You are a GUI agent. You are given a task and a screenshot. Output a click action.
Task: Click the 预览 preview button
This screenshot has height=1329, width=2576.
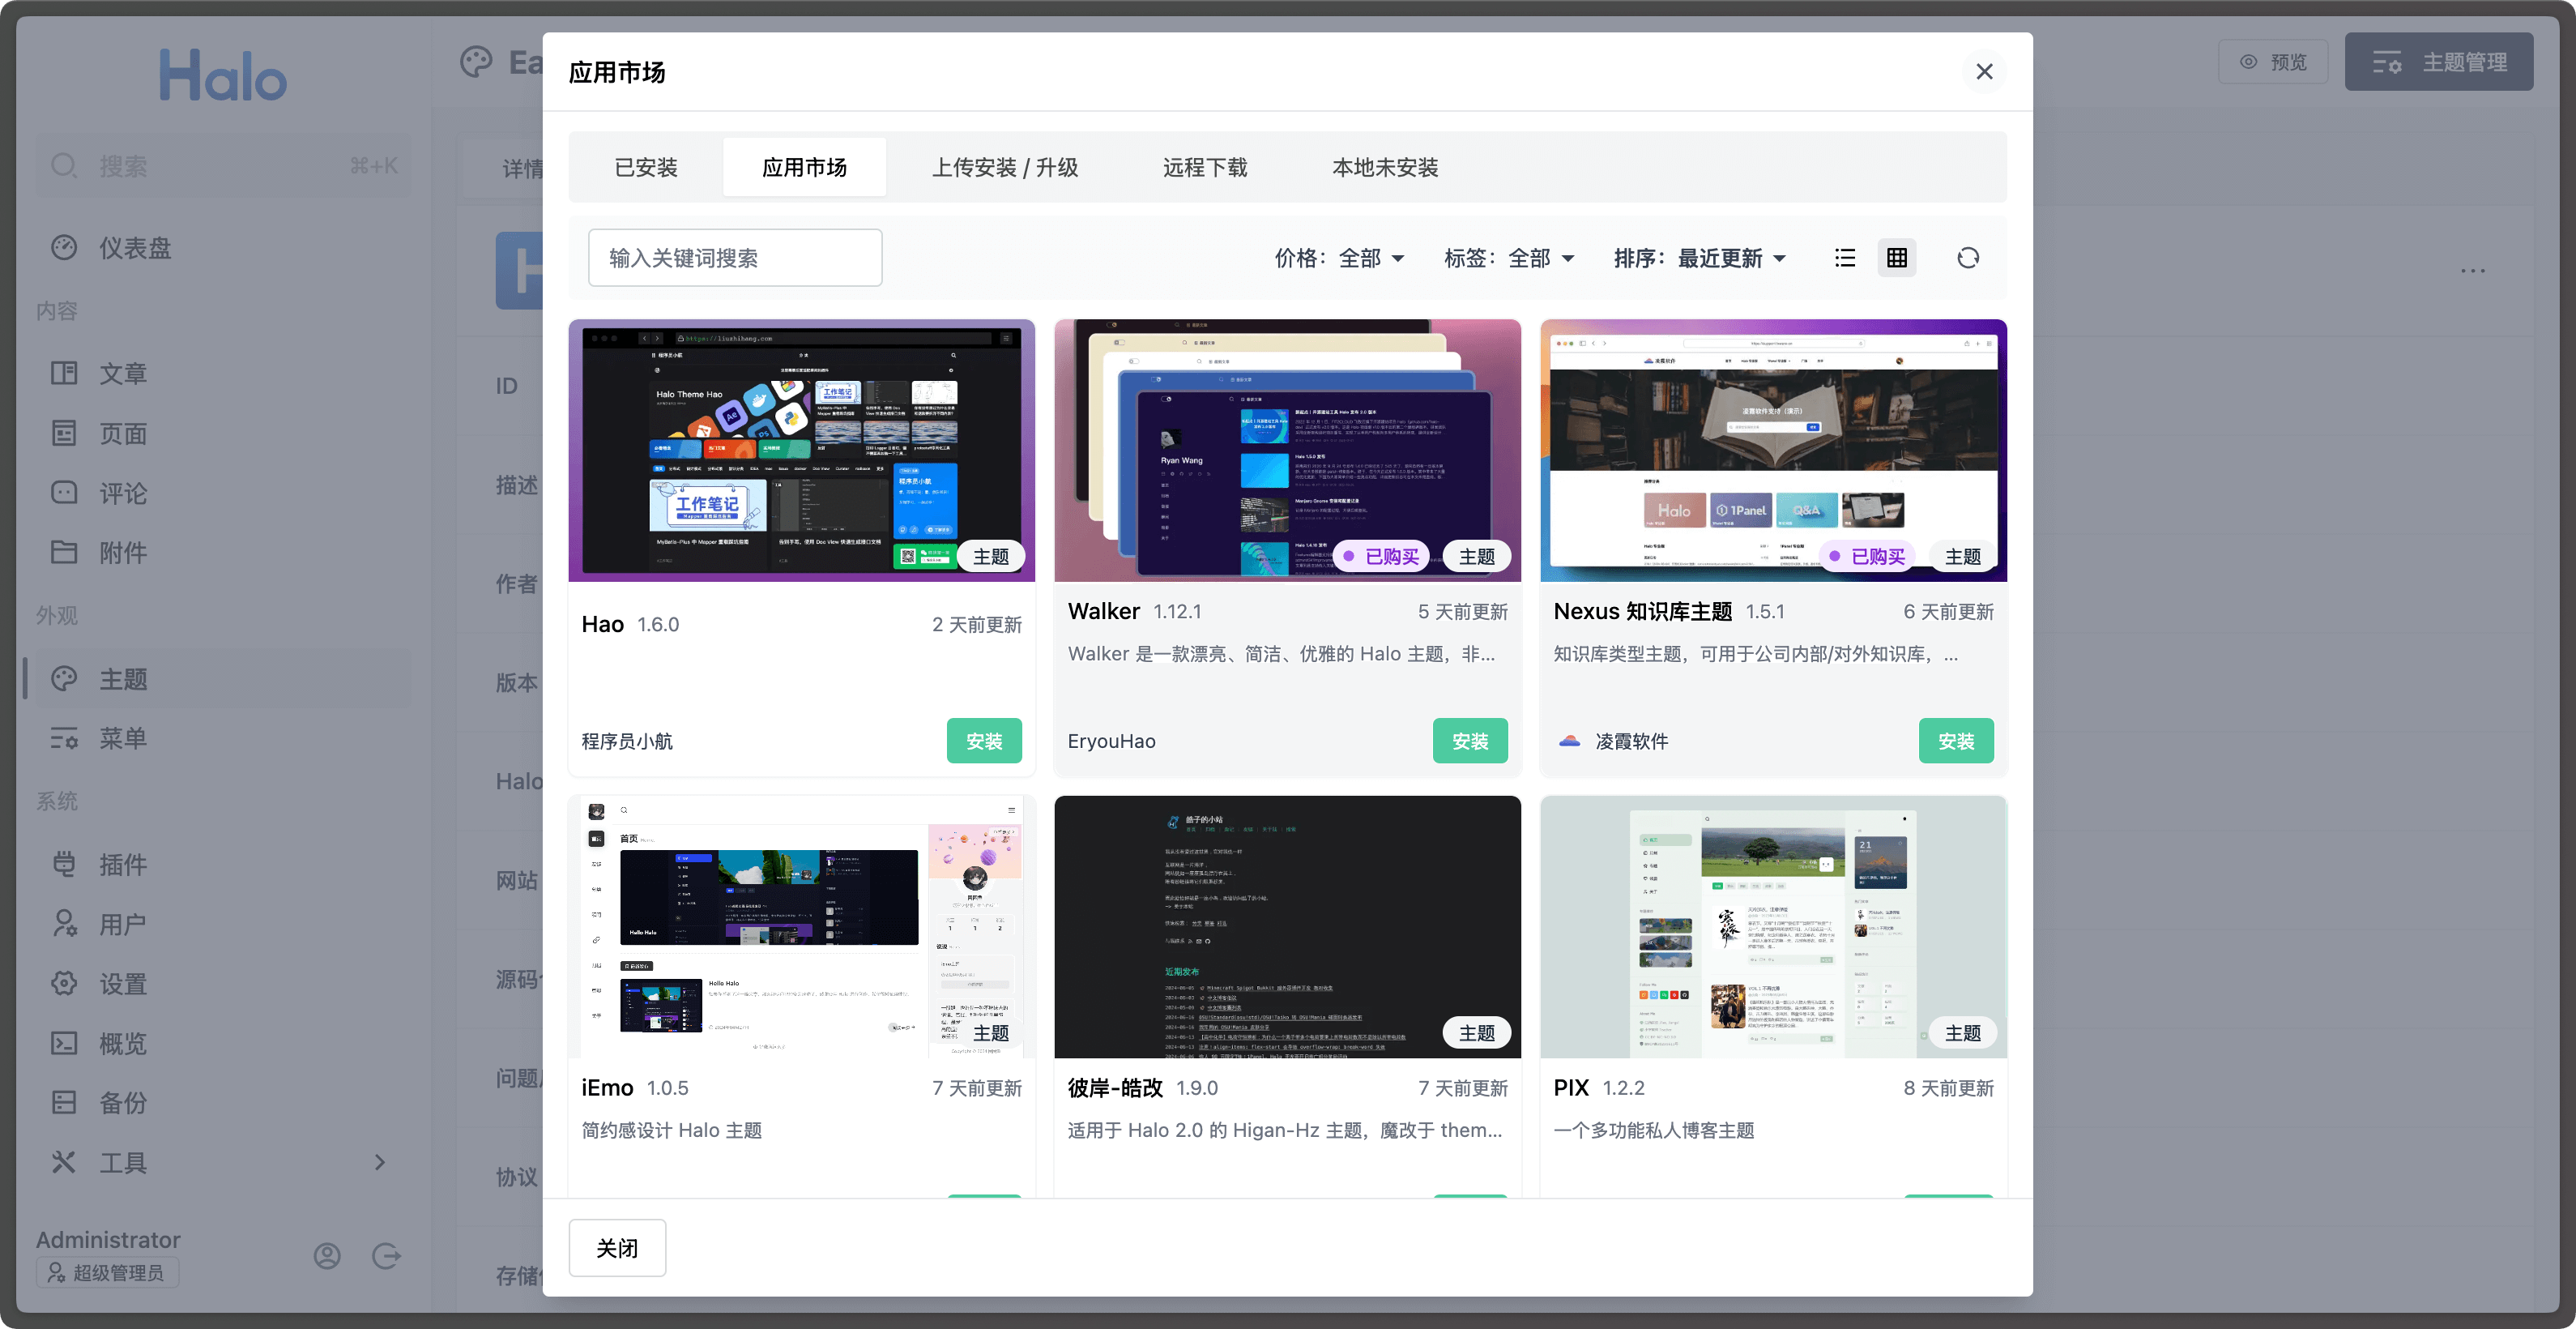(2273, 62)
